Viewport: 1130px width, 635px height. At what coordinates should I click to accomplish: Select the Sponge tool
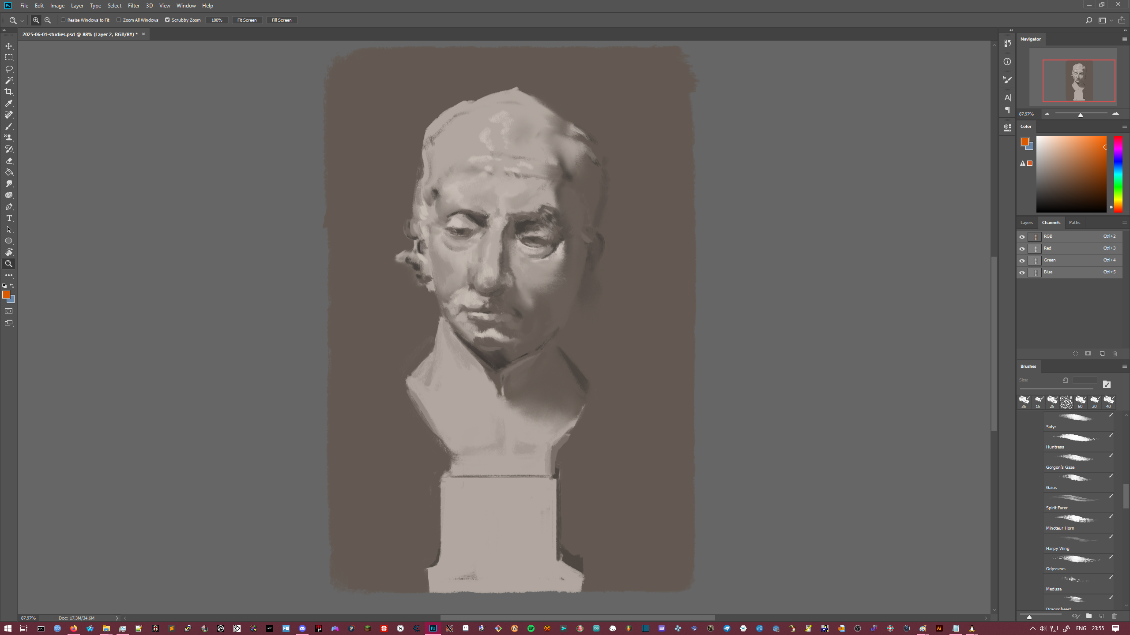click(x=9, y=195)
